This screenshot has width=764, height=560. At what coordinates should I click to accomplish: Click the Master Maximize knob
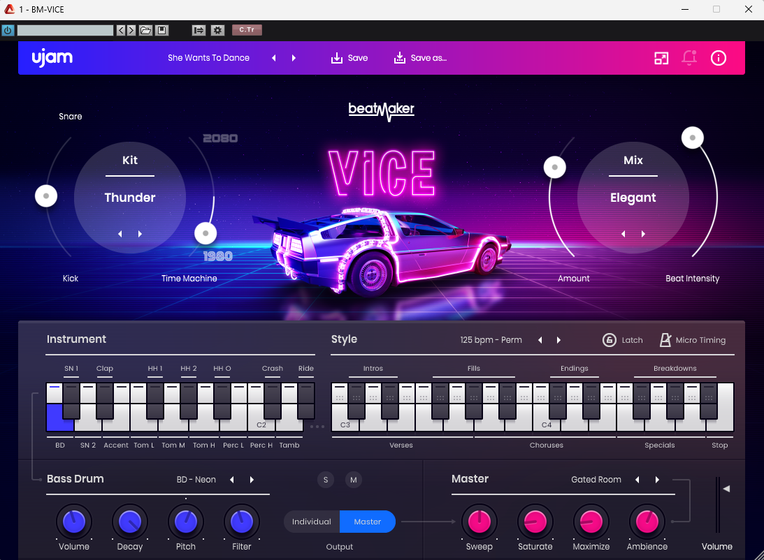(x=591, y=522)
